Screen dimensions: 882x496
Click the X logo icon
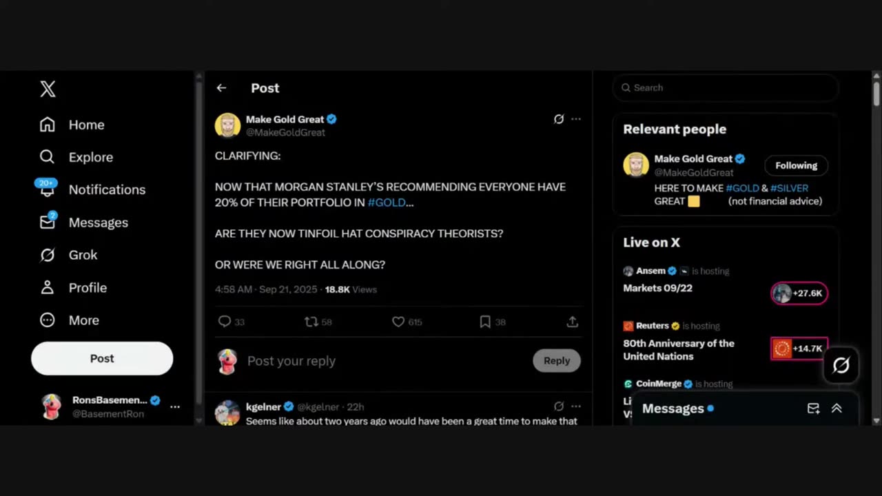tap(48, 89)
